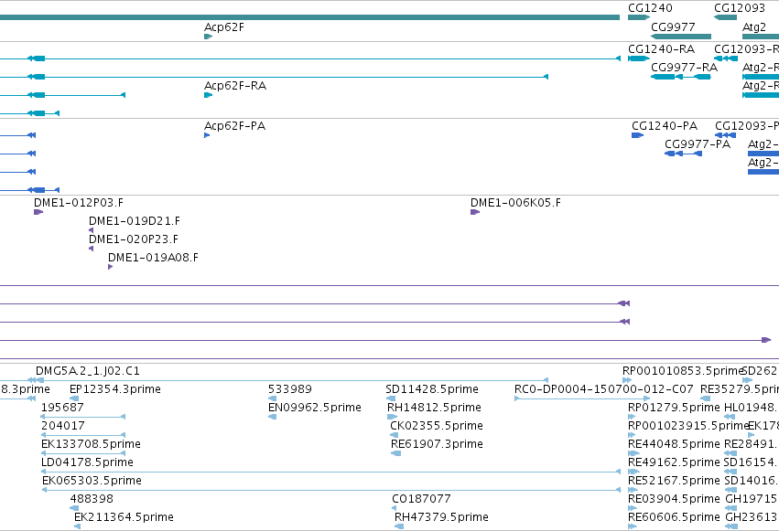
Task: Select the CG1240-PA coding feature
Action: (x=637, y=135)
